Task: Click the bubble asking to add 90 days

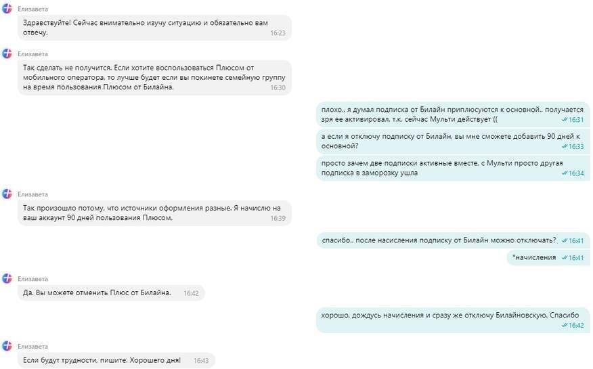Action: (x=453, y=142)
